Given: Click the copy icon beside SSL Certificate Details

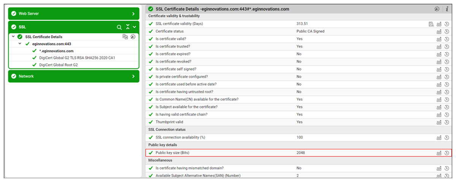Looking at the screenshot, I should (125, 37).
